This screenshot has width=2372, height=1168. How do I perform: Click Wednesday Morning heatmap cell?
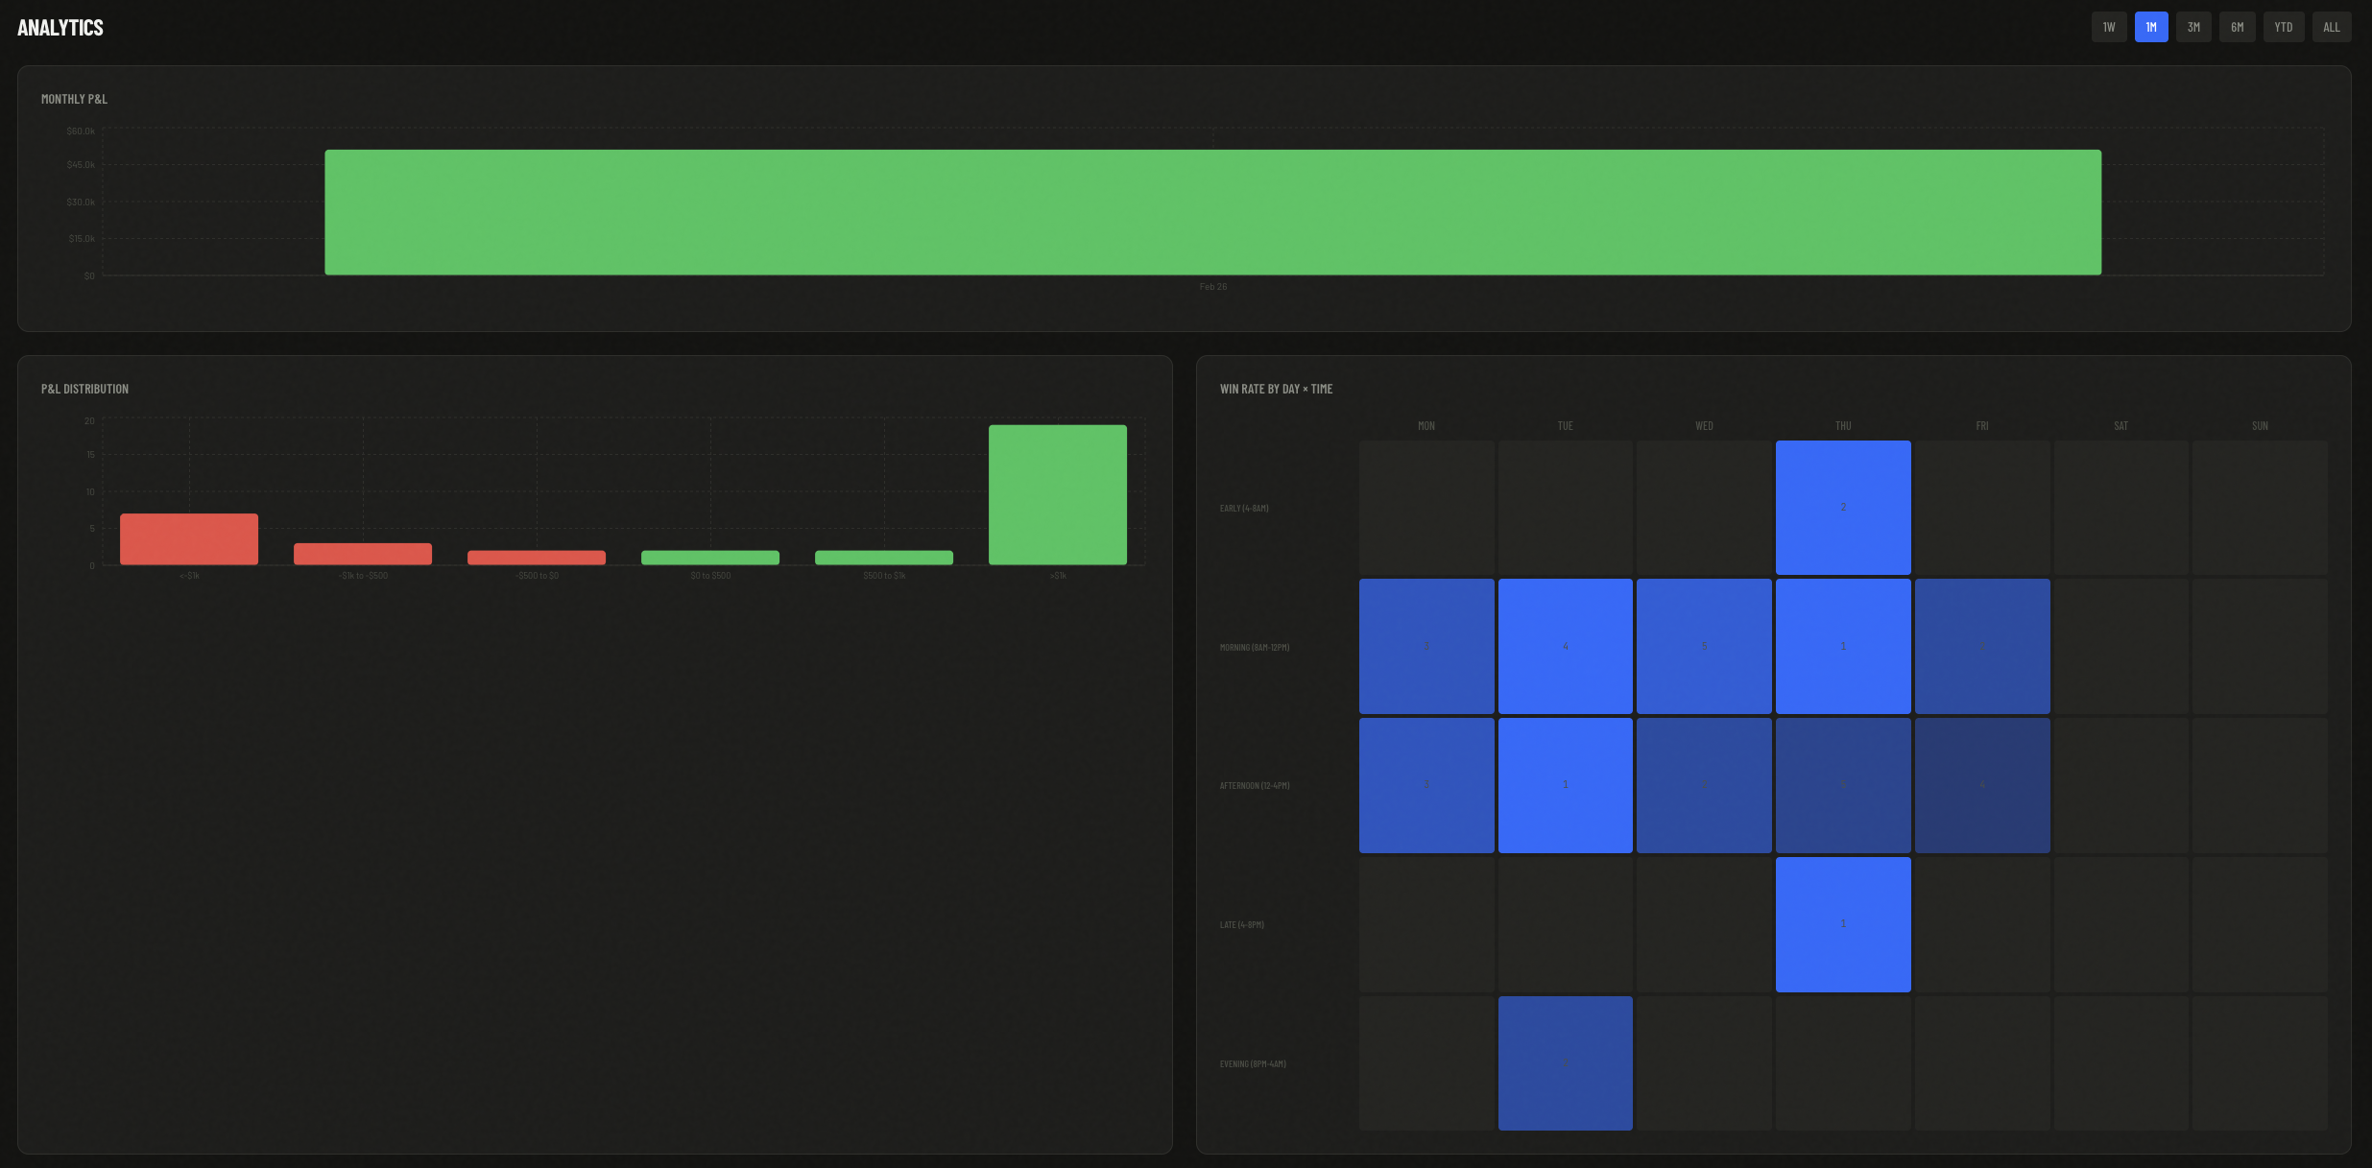[1704, 646]
